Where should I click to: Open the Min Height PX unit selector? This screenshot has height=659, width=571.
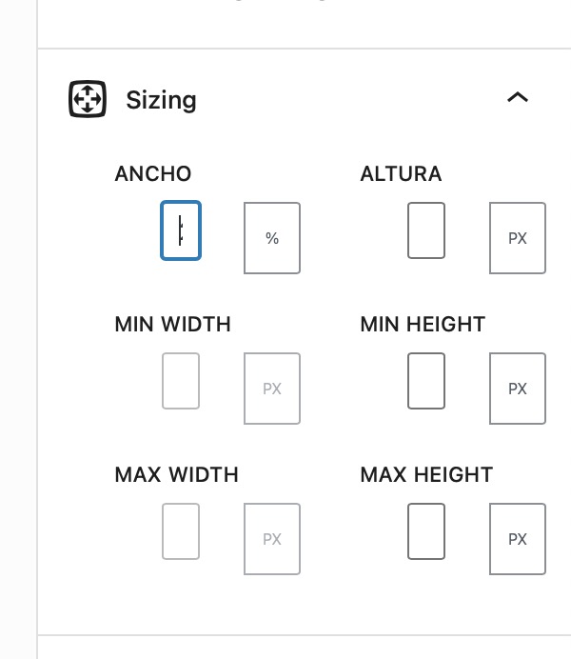[518, 389]
